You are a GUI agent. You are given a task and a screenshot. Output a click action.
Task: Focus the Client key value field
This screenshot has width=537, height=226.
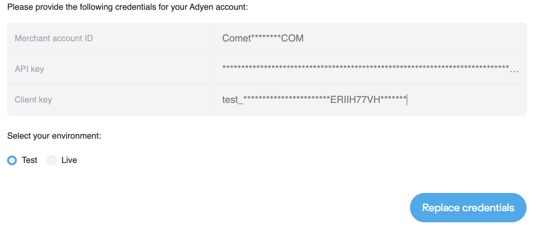370,100
